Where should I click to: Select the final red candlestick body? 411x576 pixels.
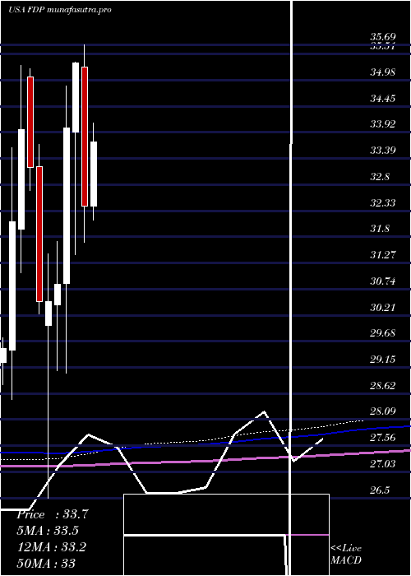(85, 137)
